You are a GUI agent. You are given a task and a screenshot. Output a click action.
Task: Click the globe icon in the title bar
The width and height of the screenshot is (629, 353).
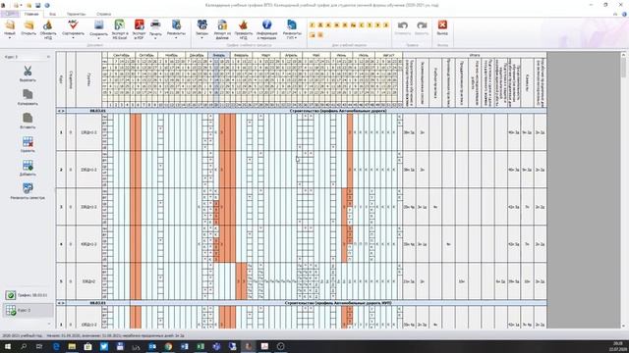point(47,5)
